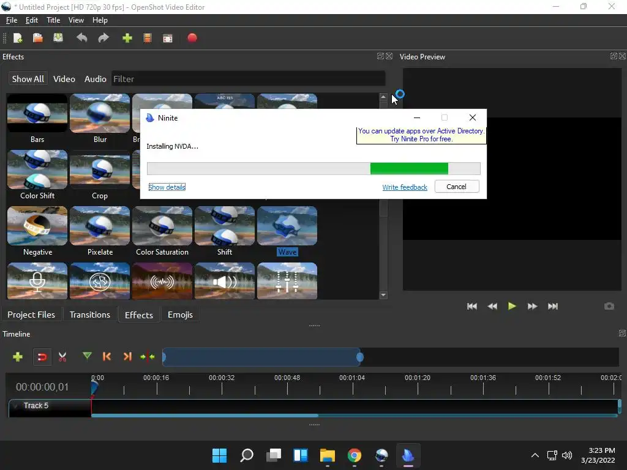Viewport: 627px width, 470px height.
Task: Jump to previous marker icon
Action: pos(107,357)
